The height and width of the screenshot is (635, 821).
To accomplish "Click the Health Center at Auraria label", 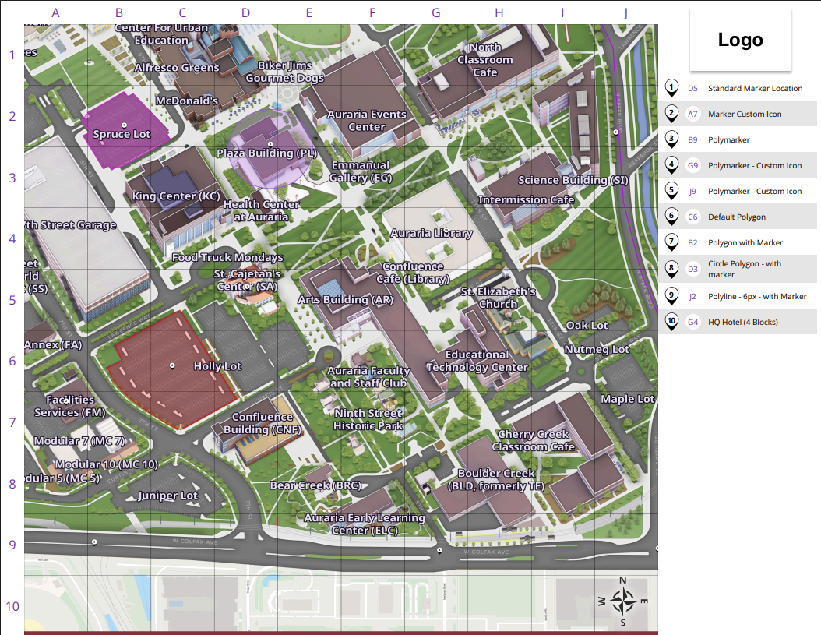I will tap(261, 210).
